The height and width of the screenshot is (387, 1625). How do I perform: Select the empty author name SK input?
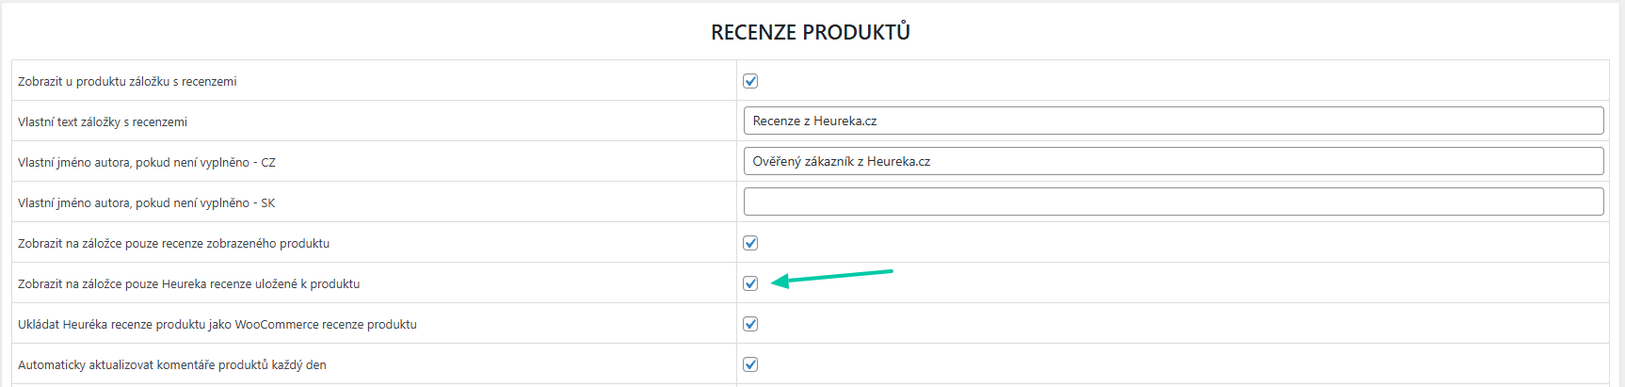[1173, 202]
